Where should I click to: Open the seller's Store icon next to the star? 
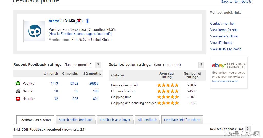pyautogui.click(x=88, y=21)
